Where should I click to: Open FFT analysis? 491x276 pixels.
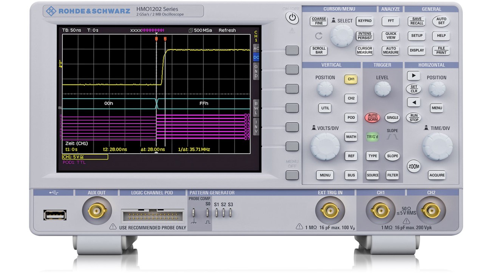(x=391, y=21)
